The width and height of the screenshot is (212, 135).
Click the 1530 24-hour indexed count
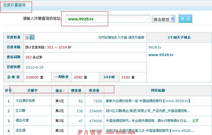126,77
